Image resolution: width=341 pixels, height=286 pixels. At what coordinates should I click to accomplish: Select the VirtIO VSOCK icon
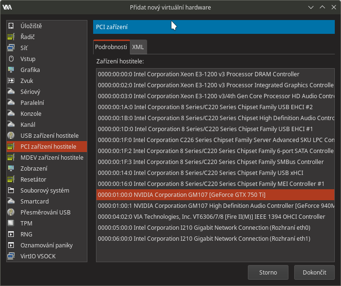pos(11,256)
